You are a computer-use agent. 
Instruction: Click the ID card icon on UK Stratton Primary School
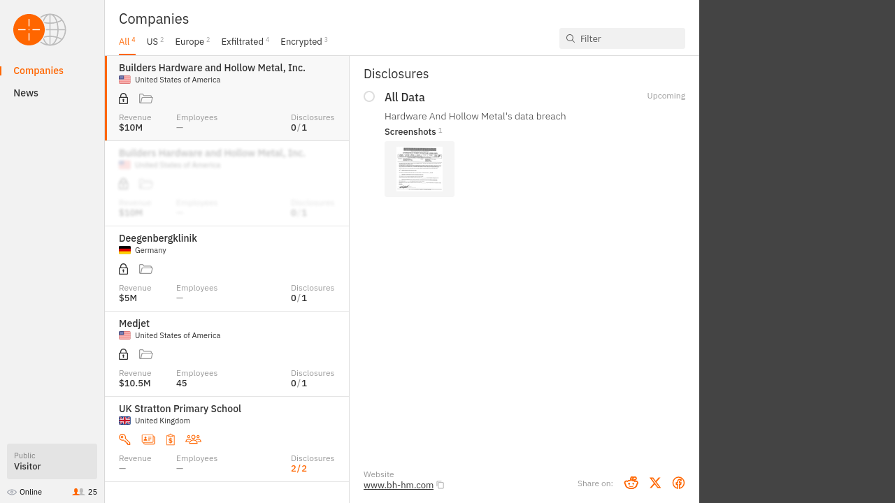pos(148,439)
